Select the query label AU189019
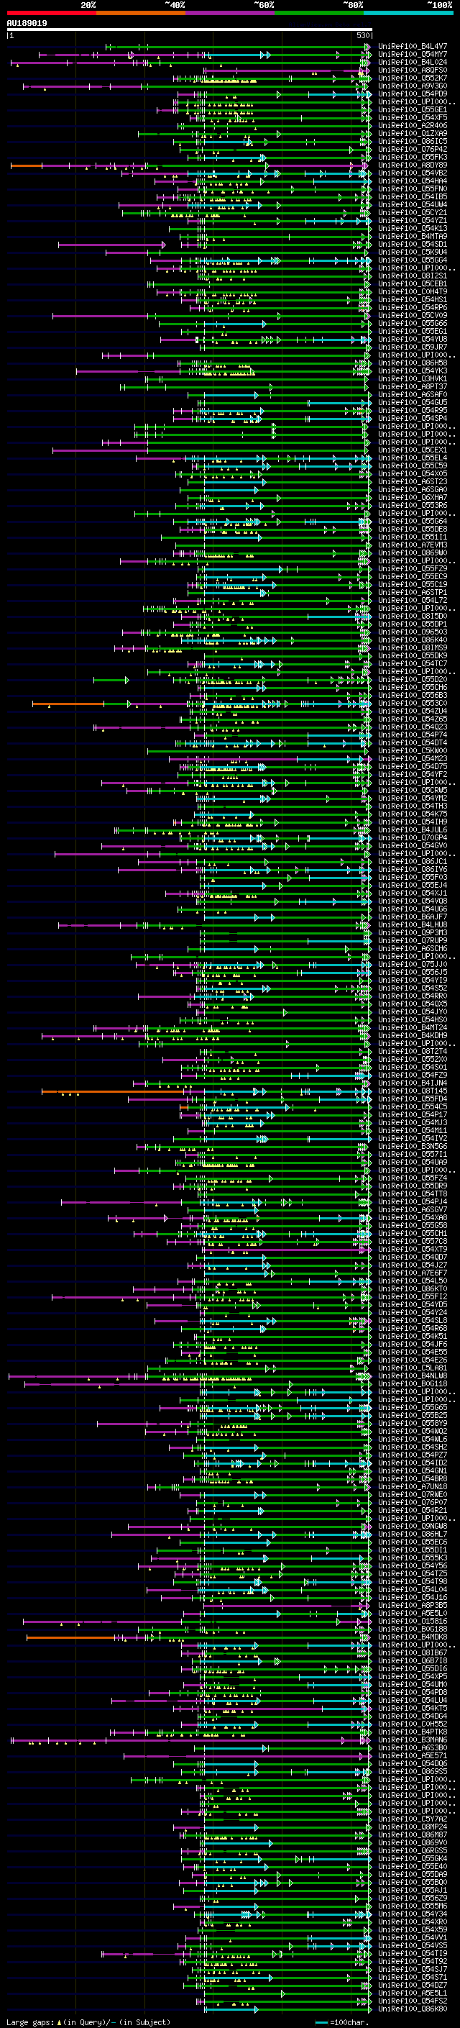Viewport: 460px width, 2028px height. [x=27, y=23]
